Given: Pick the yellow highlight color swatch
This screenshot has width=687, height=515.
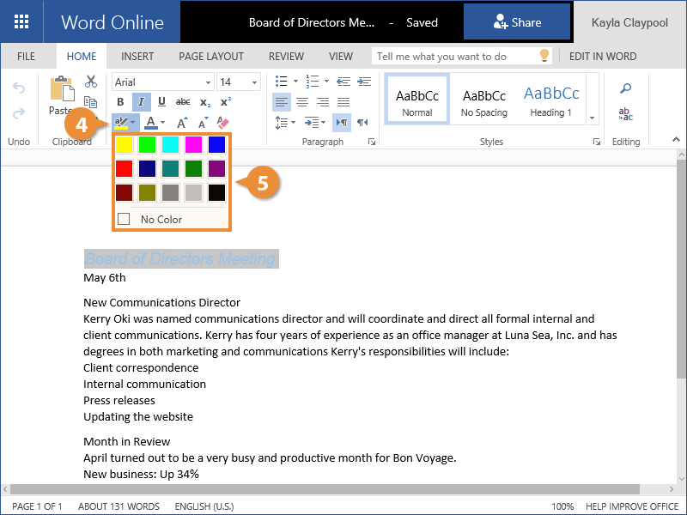Looking at the screenshot, I should tap(125, 144).
